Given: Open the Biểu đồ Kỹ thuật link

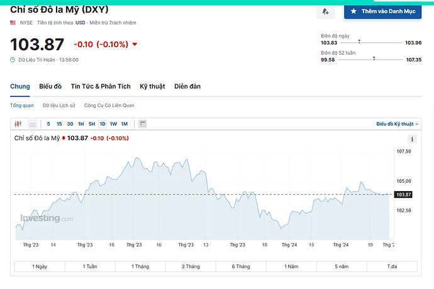Looking at the screenshot, I should (x=395, y=124).
